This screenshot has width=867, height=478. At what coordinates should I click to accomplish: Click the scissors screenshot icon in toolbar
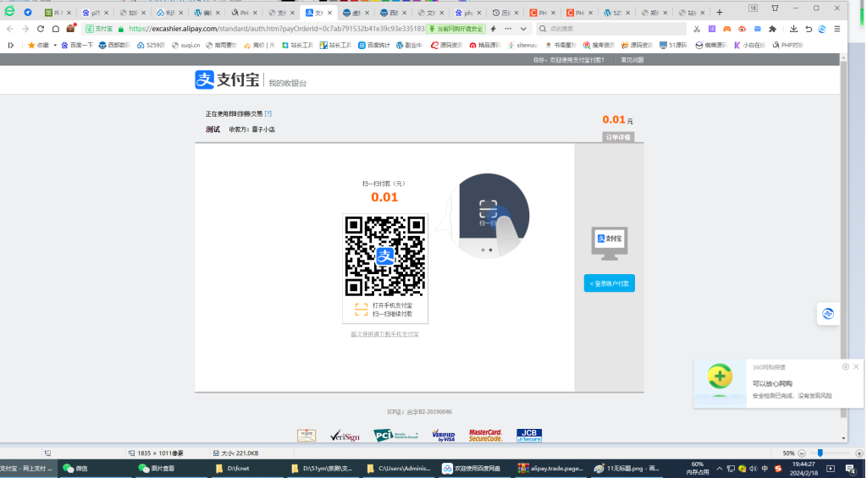click(697, 29)
